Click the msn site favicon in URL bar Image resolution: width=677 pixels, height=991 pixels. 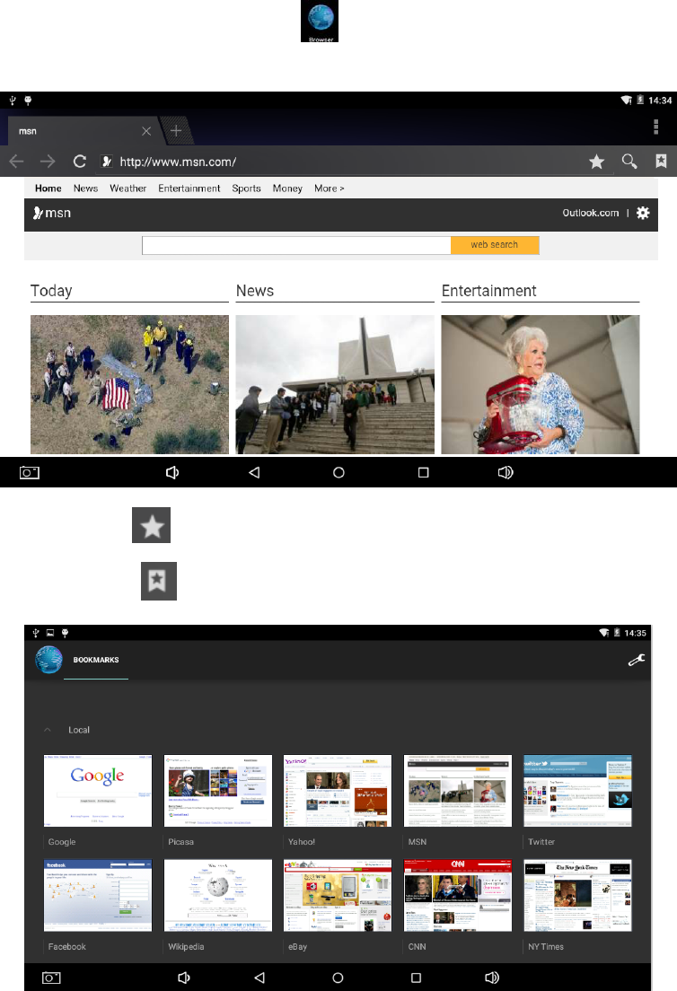(x=107, y=162)
